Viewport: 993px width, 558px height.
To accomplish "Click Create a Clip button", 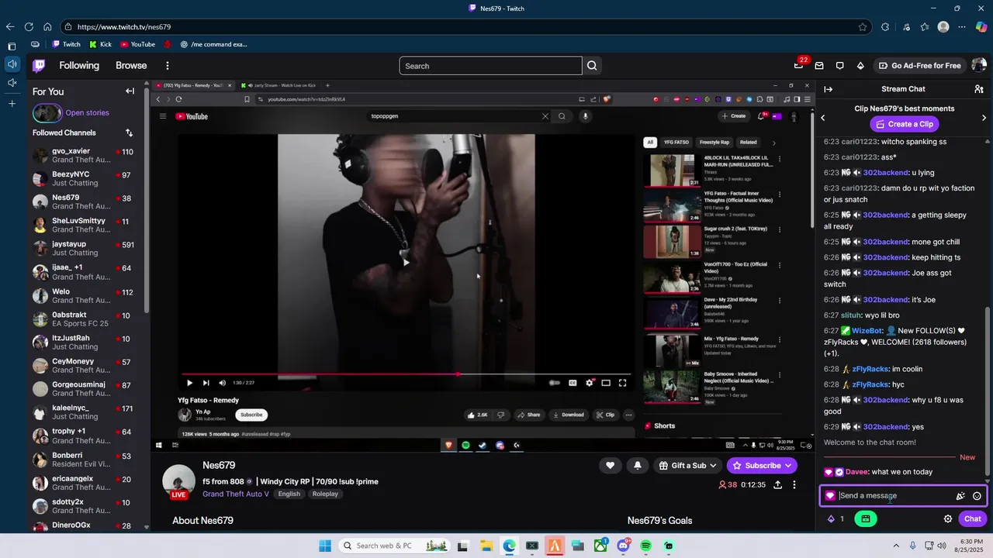I will [904, 124].
